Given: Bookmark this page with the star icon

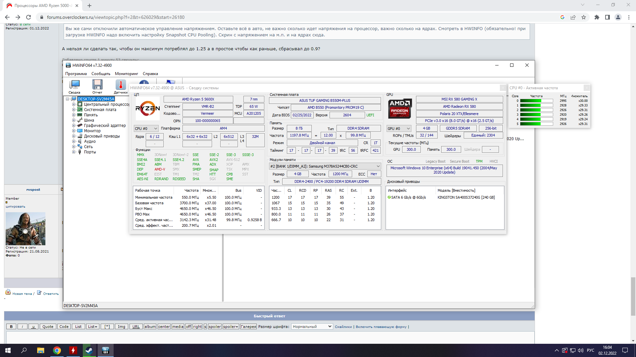Looking at the screenshot, I should [584, 17].
